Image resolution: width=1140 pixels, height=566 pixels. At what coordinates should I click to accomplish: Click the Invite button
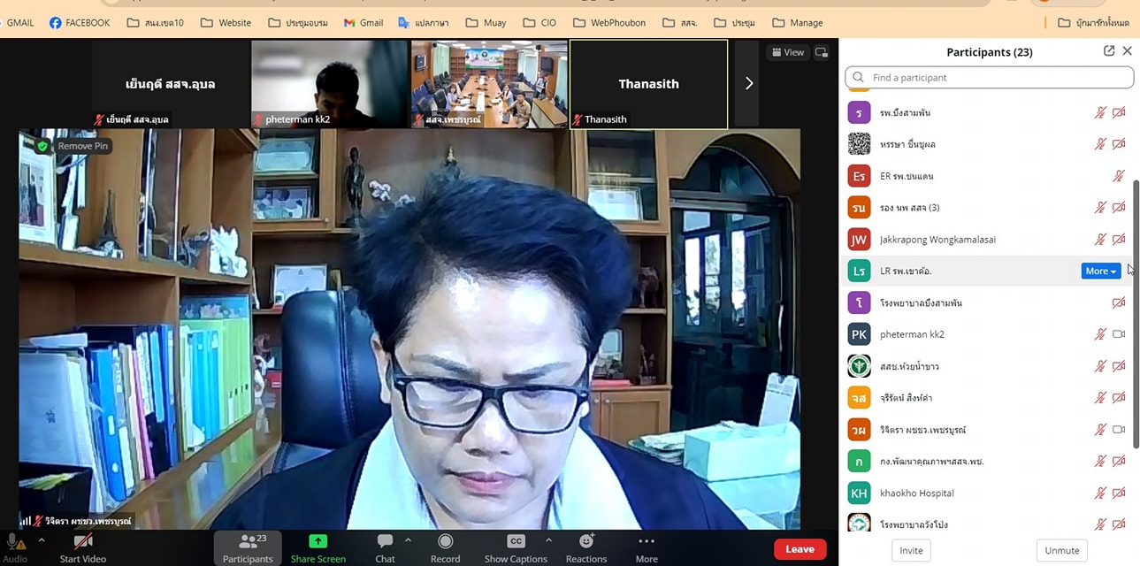pos(911,550)
